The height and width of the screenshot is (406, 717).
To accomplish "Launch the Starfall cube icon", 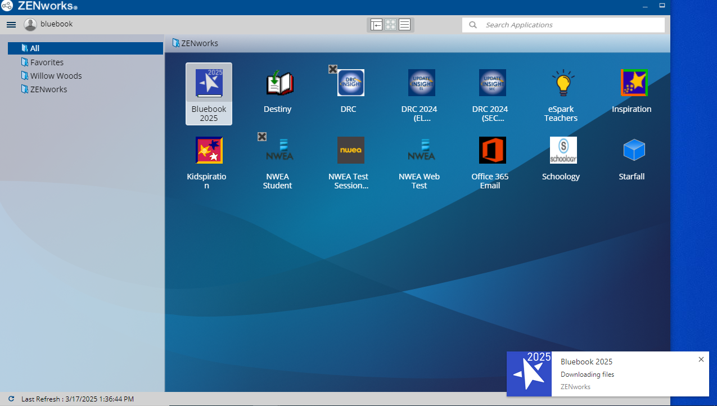I will coord(634,151).
